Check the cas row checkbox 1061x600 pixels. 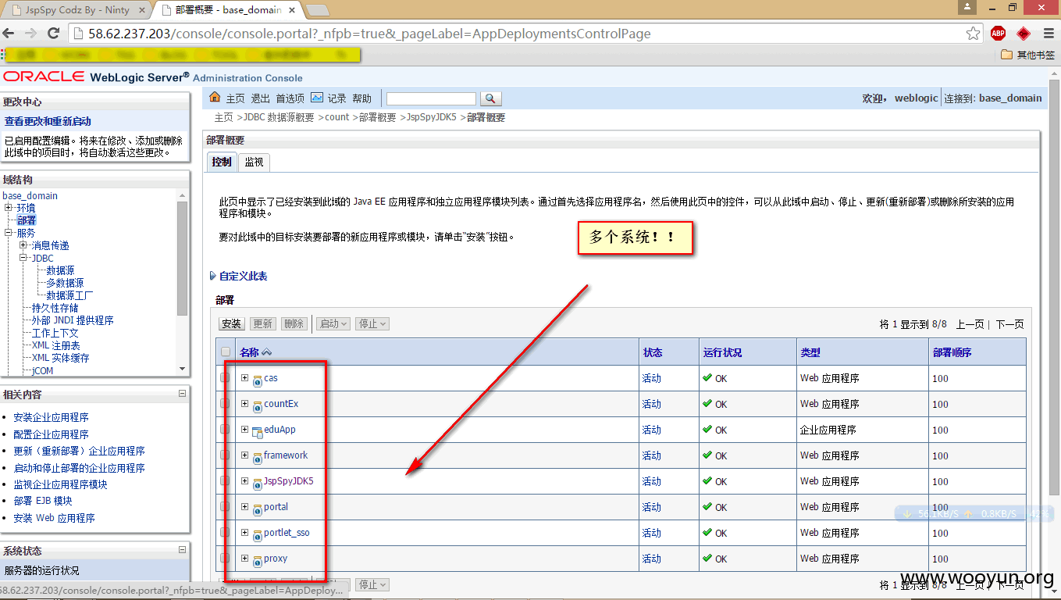(x=226, y=378)
